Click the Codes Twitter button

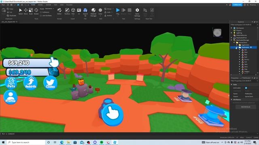(50, 83)
